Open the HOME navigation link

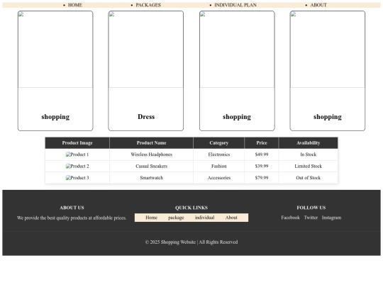tap(75, 5)
